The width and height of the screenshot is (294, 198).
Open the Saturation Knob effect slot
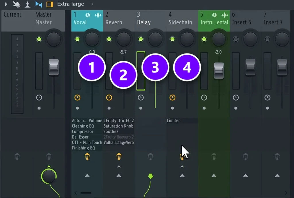(119, 126)
